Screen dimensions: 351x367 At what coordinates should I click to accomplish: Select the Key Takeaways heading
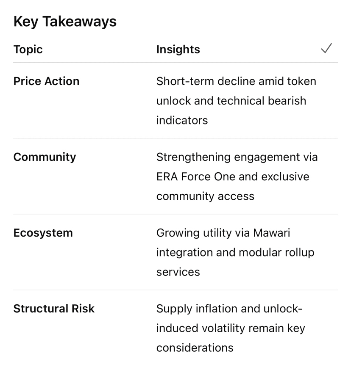point(65,22)
